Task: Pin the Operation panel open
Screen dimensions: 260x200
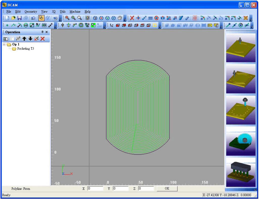Action: coord(42,32)
